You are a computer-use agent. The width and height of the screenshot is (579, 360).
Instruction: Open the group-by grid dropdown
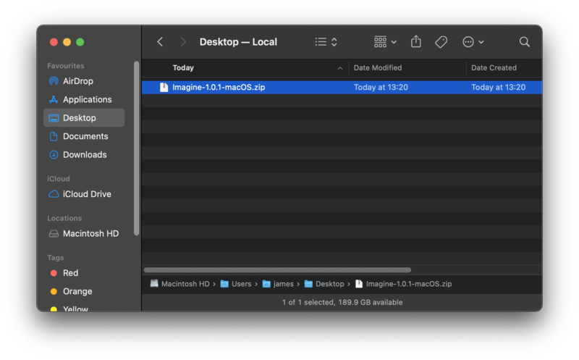pos(385,42)
